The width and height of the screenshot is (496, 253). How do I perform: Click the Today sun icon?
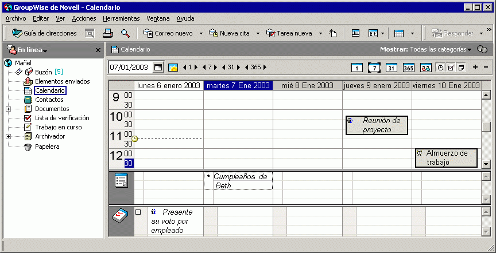click(x=173, y=67)
